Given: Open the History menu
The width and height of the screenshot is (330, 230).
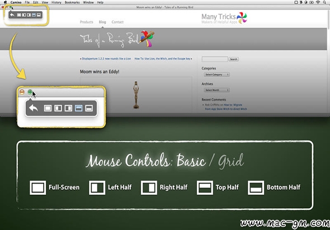Looking at the screenshot, I should pos(56,2).
